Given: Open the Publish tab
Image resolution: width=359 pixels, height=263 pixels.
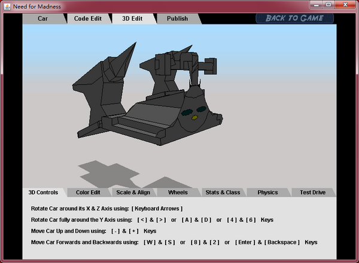Looking at the screenshot, I should coord(177,19).
